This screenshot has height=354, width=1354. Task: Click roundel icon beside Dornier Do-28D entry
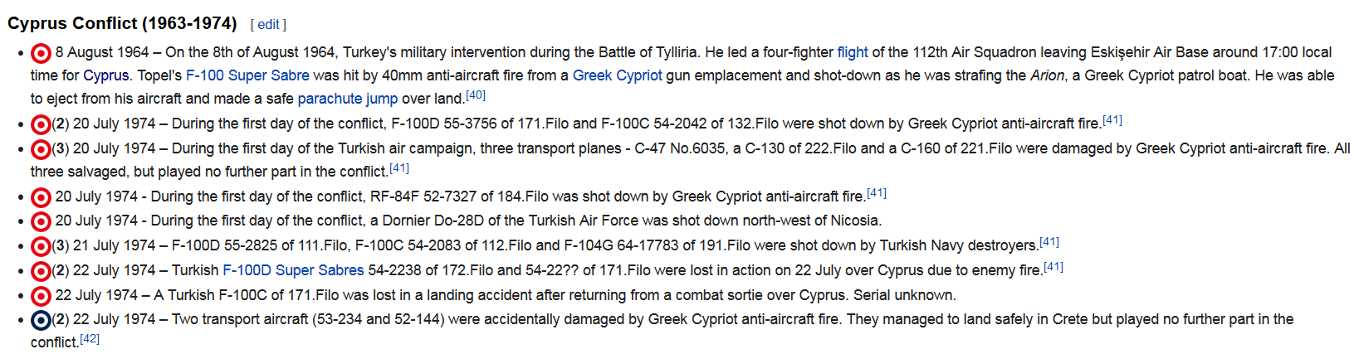[x=41, y=221]
